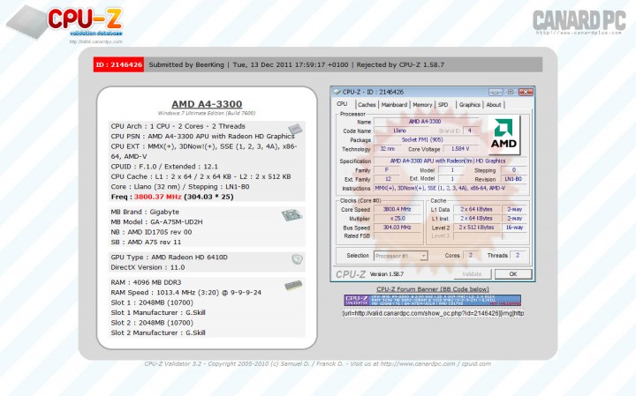Minimize the CPU-Z window

[496, 92]
